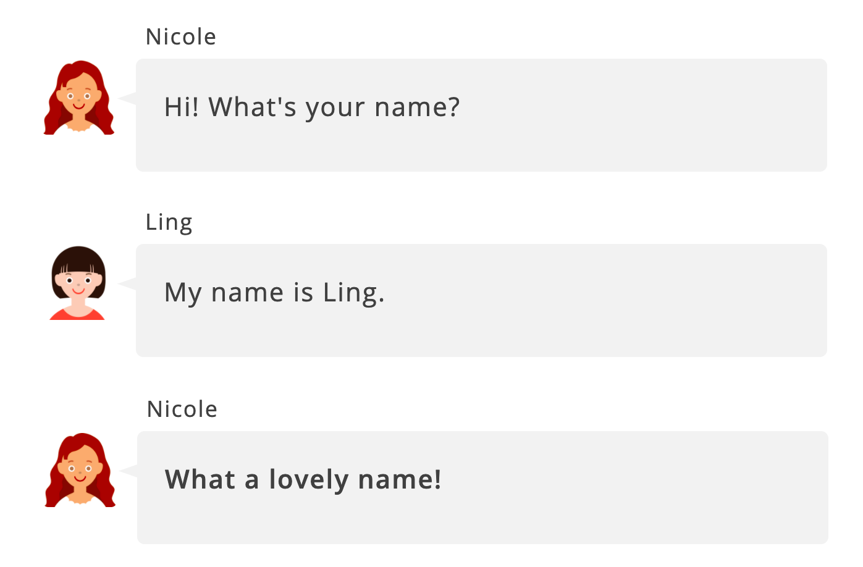Click bubble tail of "Hi! What's your name?" message

128,98
